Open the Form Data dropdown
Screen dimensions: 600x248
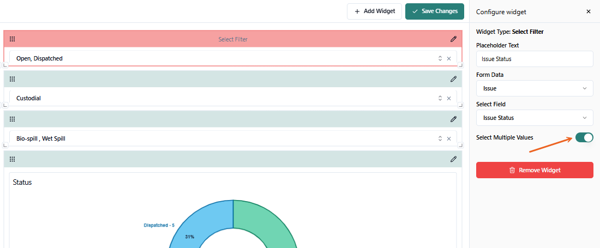(534, 88)
